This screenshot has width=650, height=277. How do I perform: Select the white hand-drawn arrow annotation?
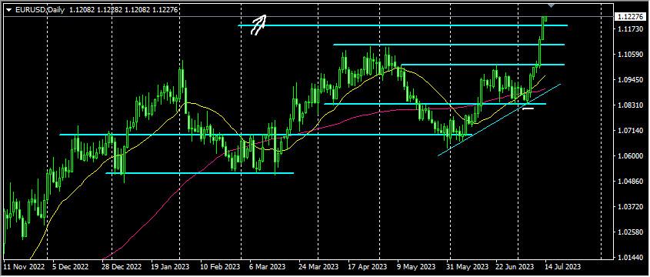(x=258, y=25)
